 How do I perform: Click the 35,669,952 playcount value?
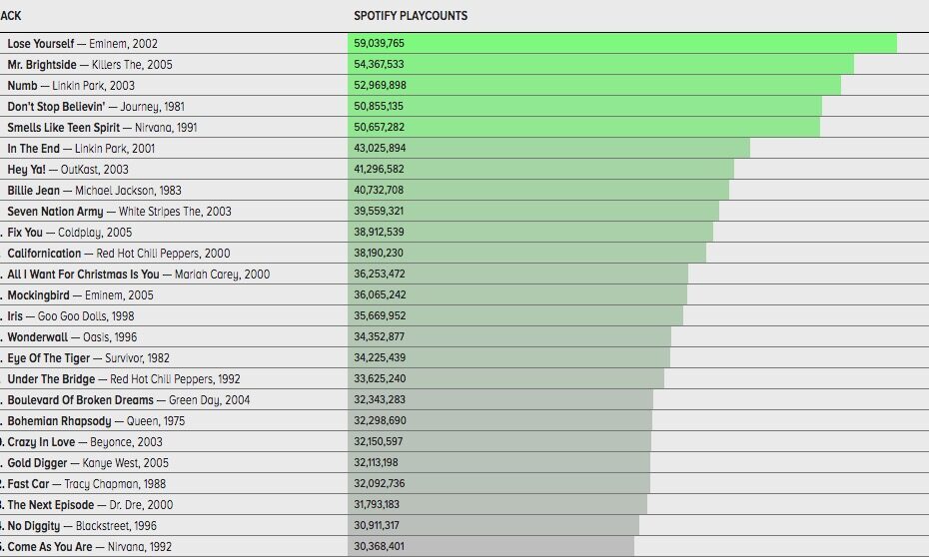(380, 315)
